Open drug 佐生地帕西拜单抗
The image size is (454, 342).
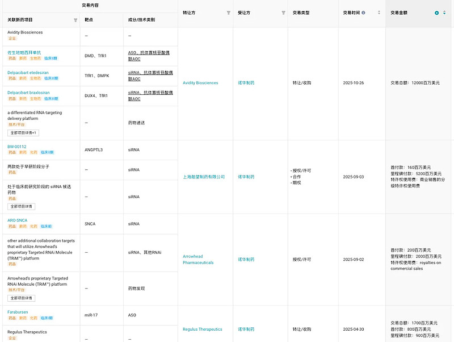pos(24,52)
